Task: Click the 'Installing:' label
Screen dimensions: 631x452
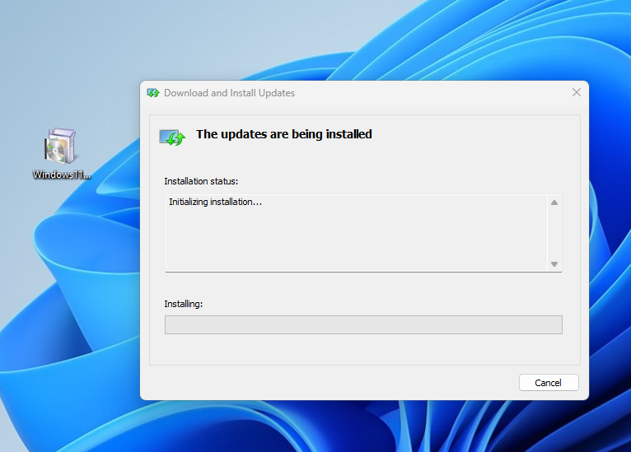Action: 183,304
